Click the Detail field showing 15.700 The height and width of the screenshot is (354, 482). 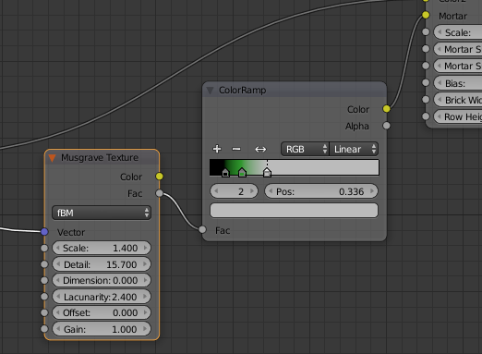(102, 264)
